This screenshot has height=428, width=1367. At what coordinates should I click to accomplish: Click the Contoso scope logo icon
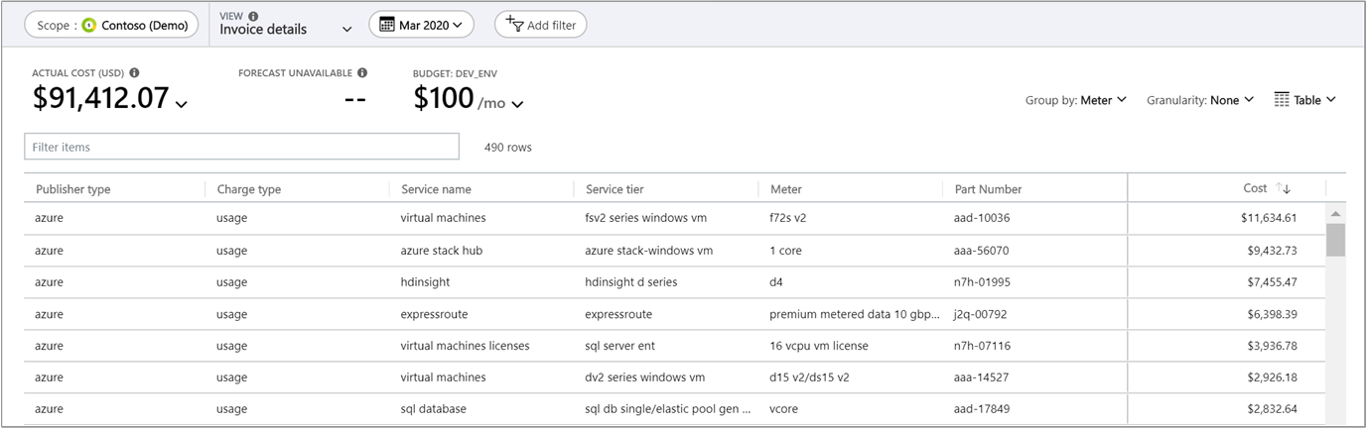[90, 25]
